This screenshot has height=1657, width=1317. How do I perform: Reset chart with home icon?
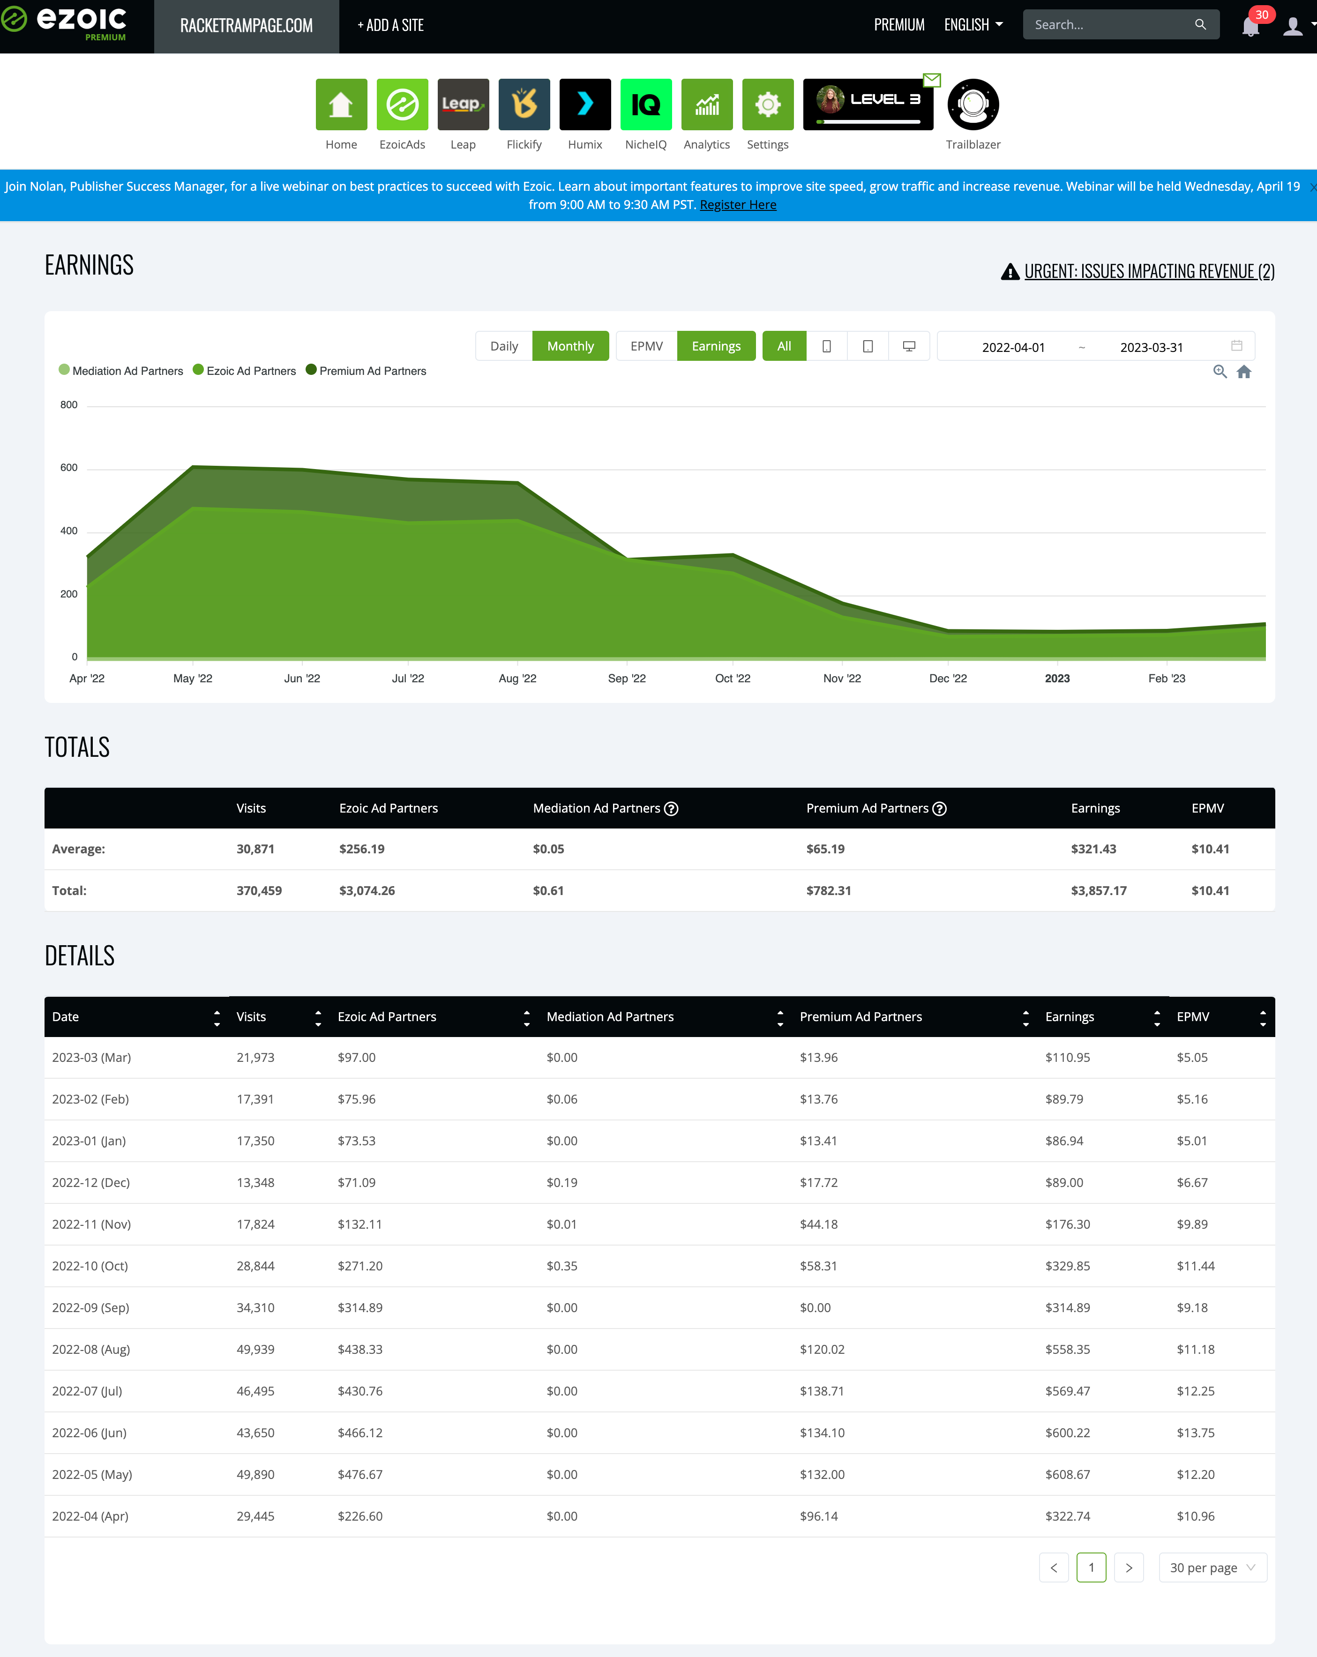(1244, 371)
